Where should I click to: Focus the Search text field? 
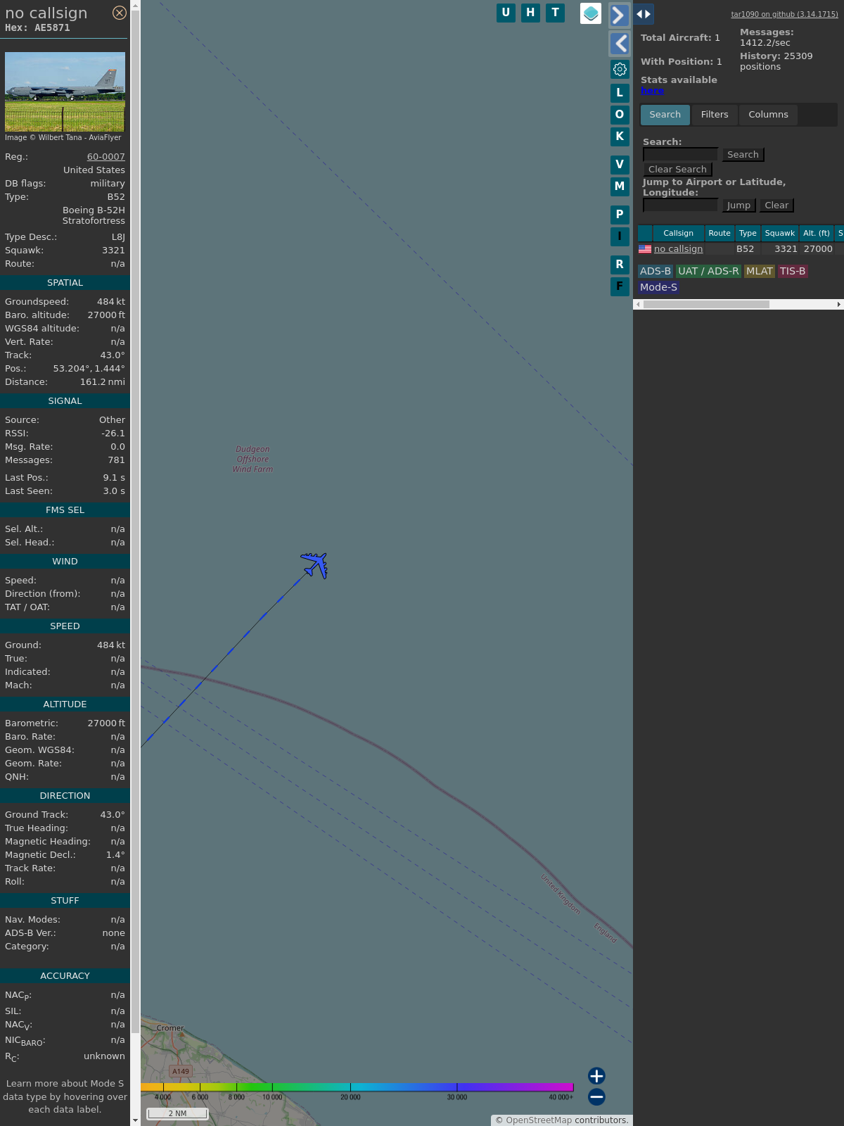680,154
